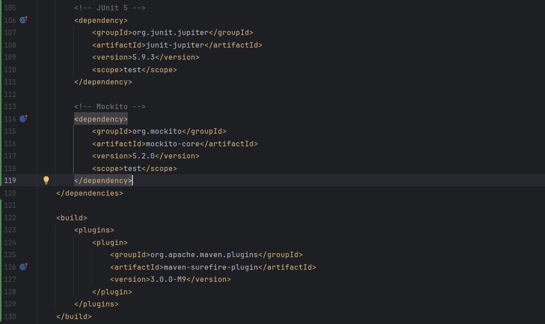Click the JUnit 5 comment text
Screen dimensions: 545x324
tap(109, 8)
